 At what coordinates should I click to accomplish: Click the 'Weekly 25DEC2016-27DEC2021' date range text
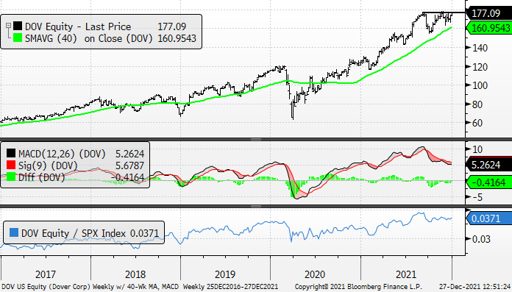(230, 287)
